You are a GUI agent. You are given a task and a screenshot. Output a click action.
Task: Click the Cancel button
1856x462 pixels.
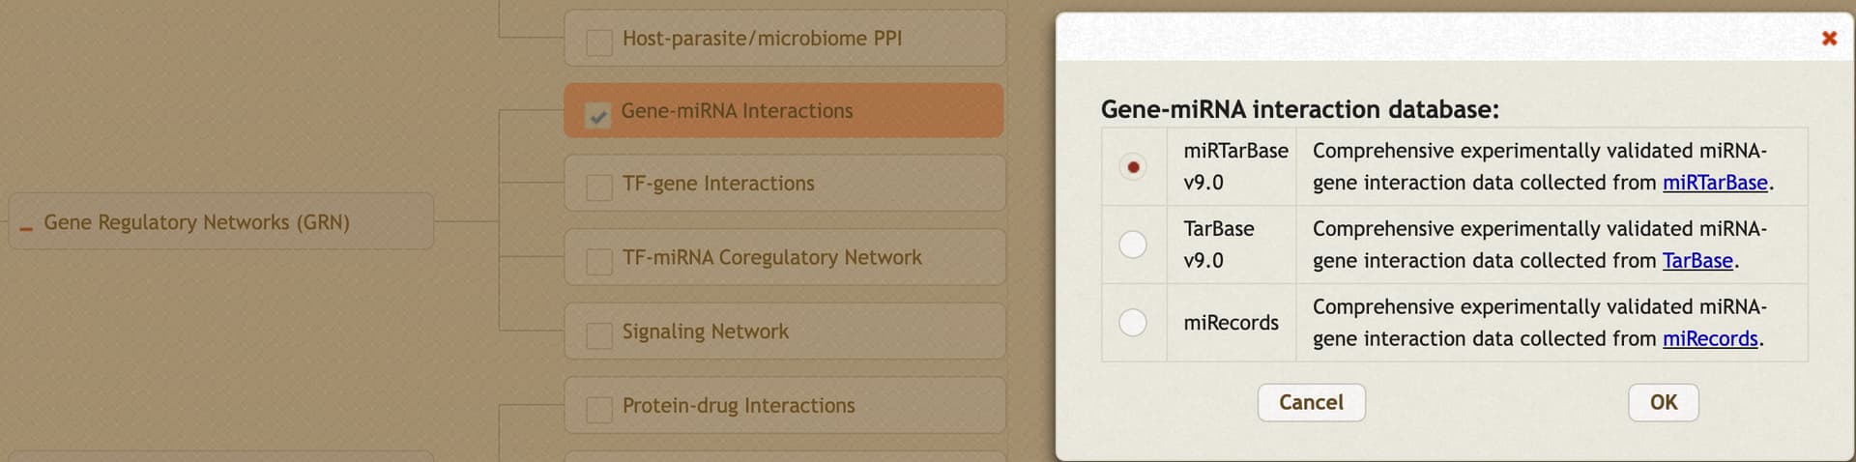point(1311,402)
